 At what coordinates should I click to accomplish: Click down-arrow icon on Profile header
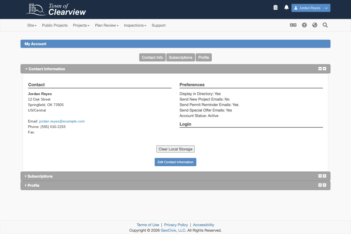click(x=320, y=185)
